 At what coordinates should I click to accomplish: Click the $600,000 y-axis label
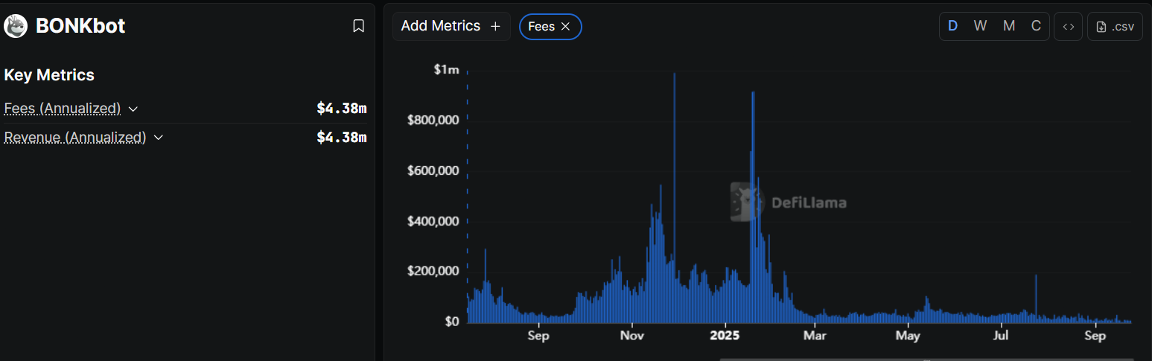pyautogui.click(x=434, y=170)
